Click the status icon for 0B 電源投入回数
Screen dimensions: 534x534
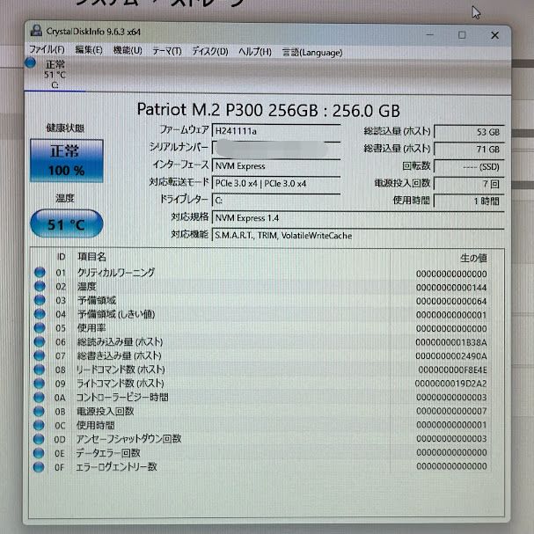tap(40, 411)
